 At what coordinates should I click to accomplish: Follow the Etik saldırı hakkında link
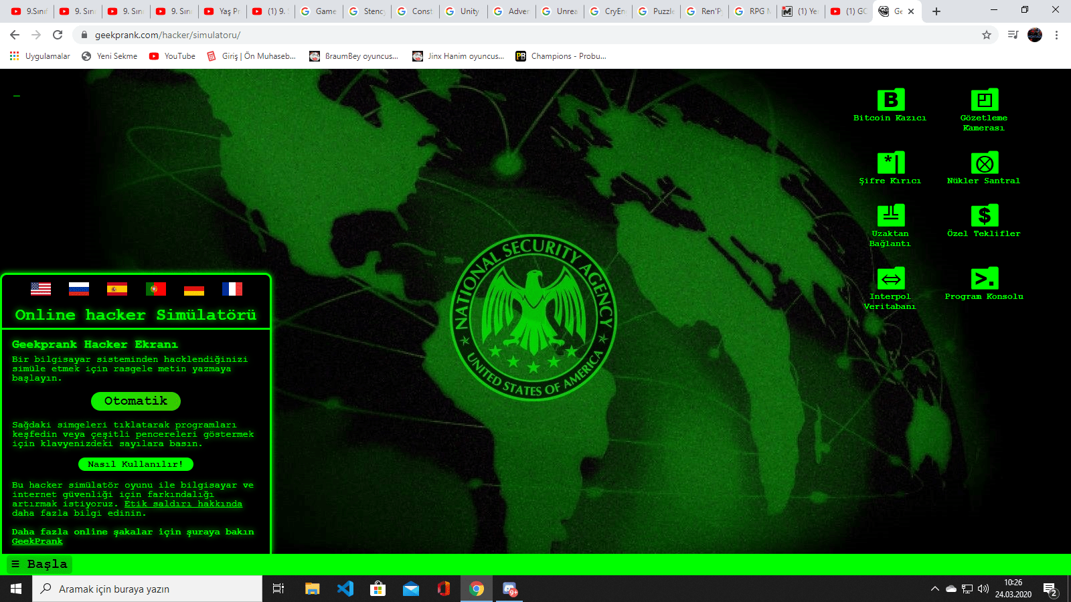[183, 504]
